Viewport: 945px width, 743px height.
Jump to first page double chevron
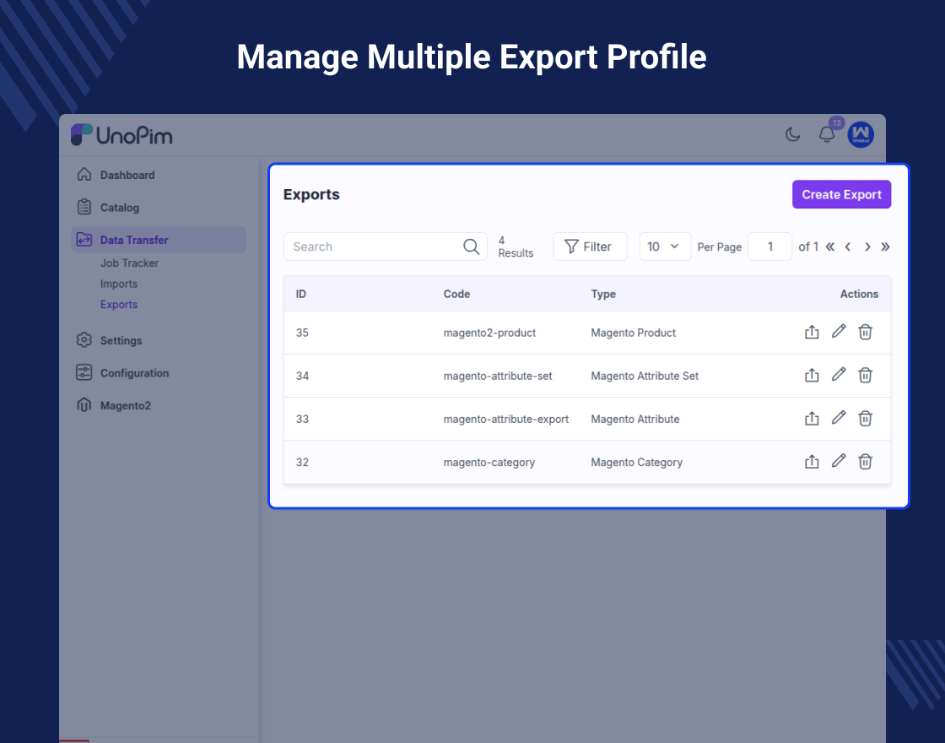point(830,247)
